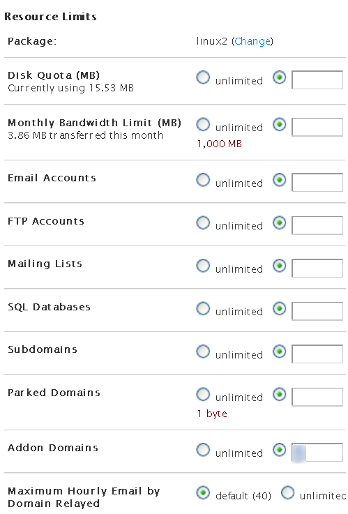Select custom value radio for Mailing Lists
The image size is (348, 514).
coord(280,266)
